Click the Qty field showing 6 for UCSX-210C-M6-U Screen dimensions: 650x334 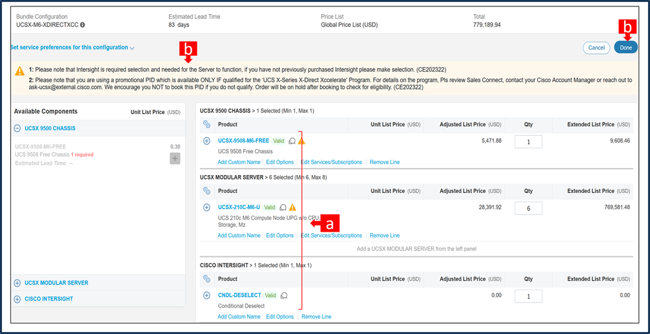pos(529,209)
